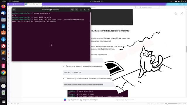Open the clock and calendar panel
Viewport: 187px width, 105px height.
pos(97,1)
